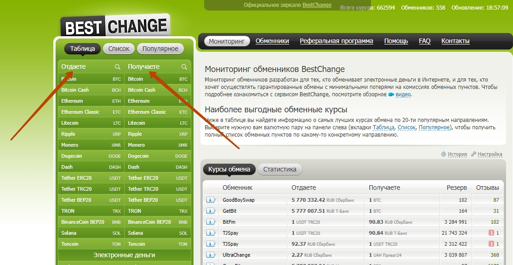Select Ethereum in Отдаете column
This screenshot has width=513, height=265.
91,101
